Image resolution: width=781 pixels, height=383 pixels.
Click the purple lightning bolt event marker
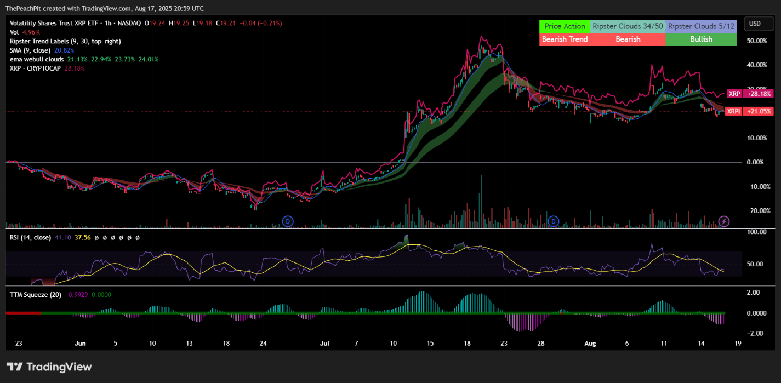coord(724,221)
